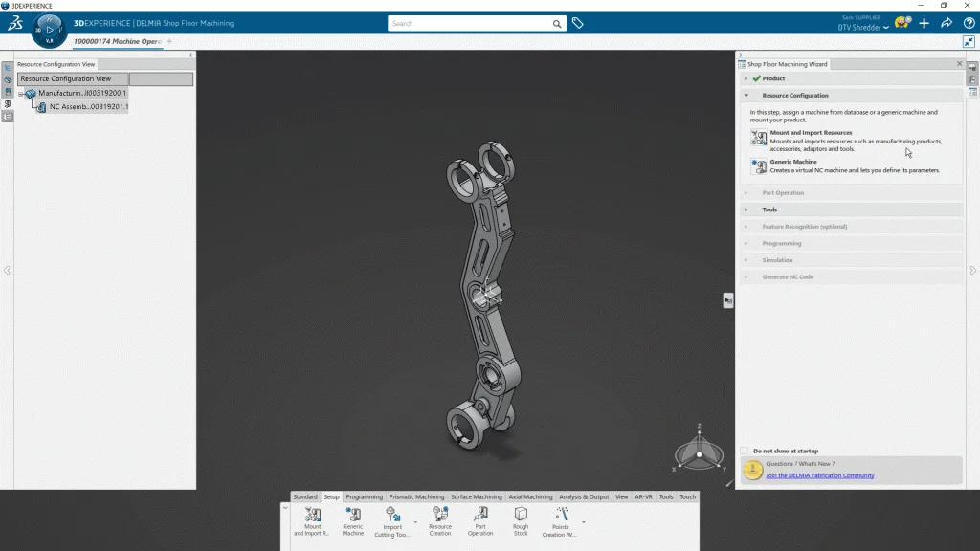Click the share arrow icon in top bar
This screenshot has width=980, height=551.
pos(946,23)
